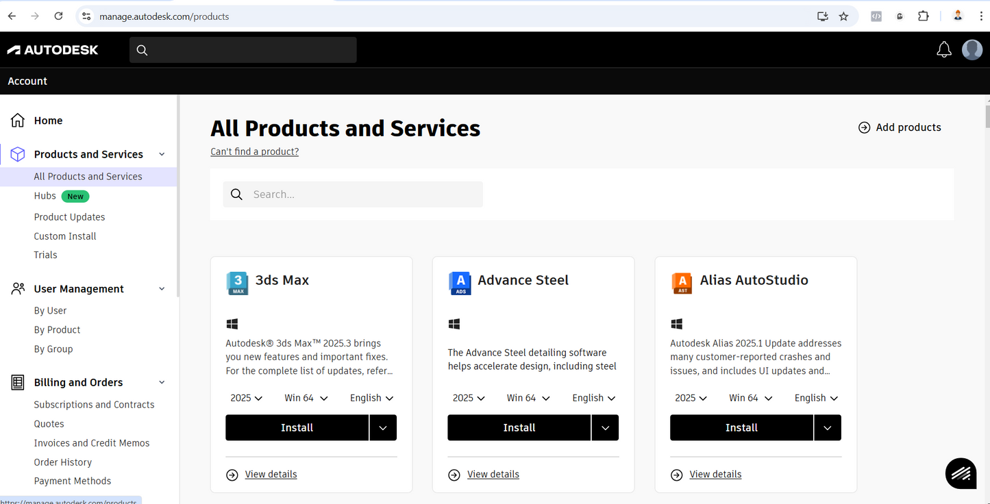990x504 pixels.
Task: Open the Advance Steel Win 64 dropdown
Action: tap(529, 398)
